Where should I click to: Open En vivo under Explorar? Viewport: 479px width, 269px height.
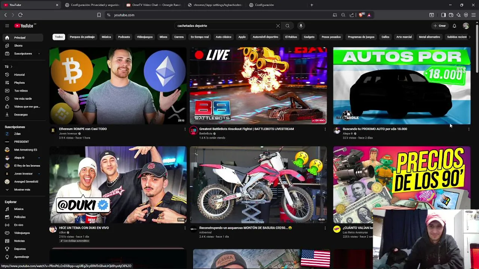(22, 225)
